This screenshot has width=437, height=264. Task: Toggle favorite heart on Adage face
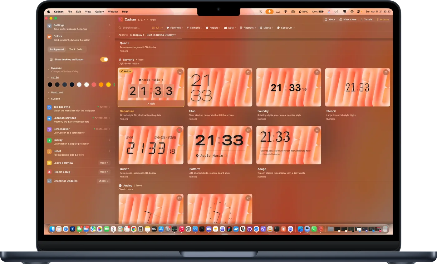click(x=317, y=130)
